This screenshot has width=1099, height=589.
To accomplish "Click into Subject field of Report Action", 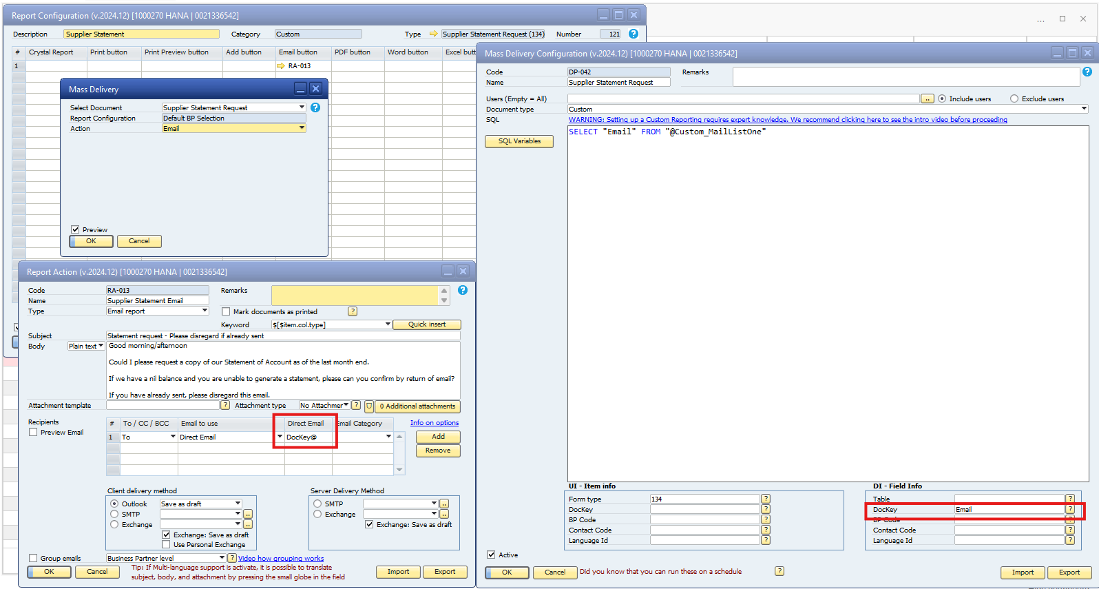I will pyautogui.click(x=283, y=335).
